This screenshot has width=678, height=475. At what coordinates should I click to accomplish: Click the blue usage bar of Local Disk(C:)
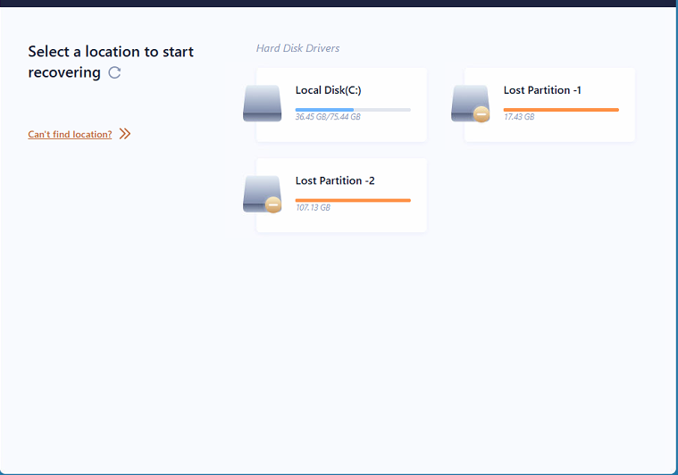[x=323, y=110]
